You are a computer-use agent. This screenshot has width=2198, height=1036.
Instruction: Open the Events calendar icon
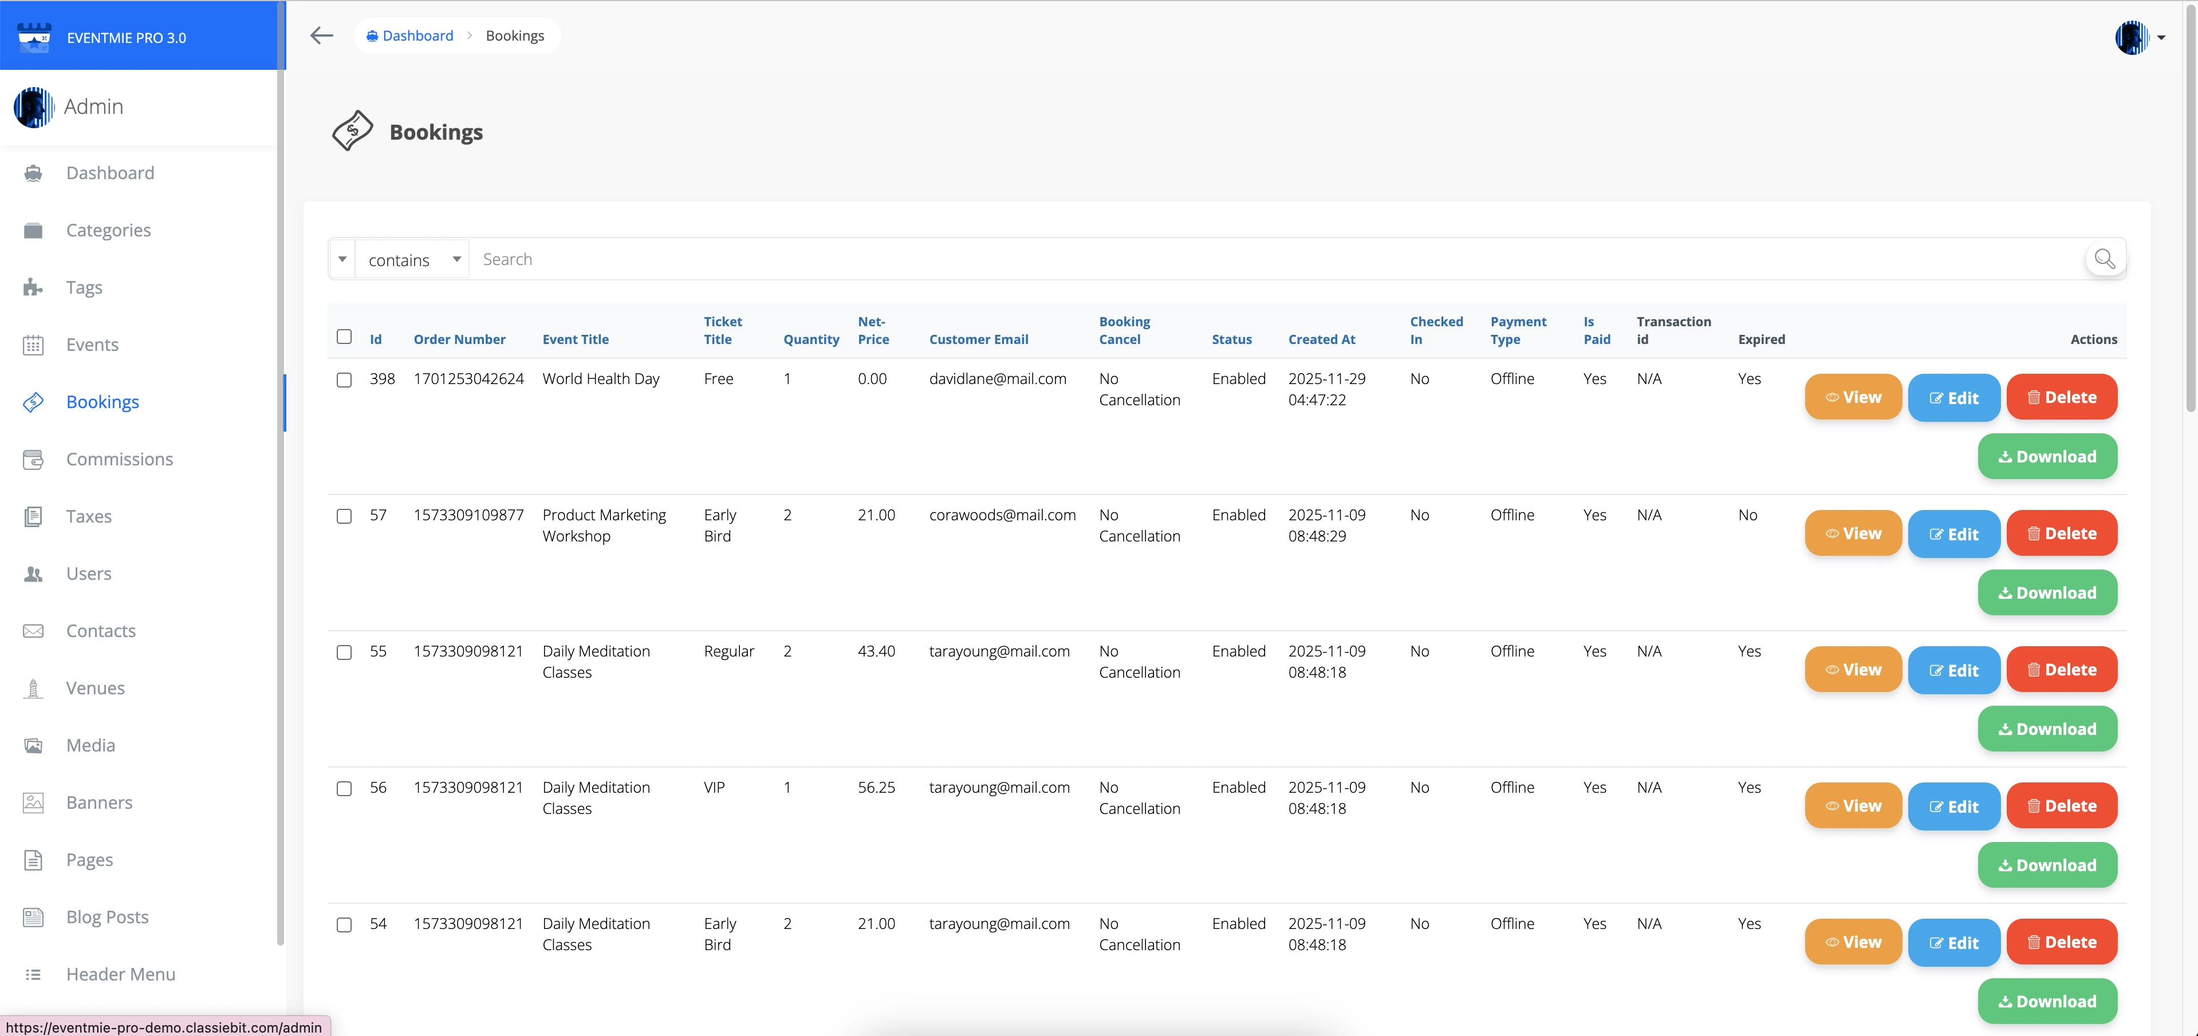point(33,345)
